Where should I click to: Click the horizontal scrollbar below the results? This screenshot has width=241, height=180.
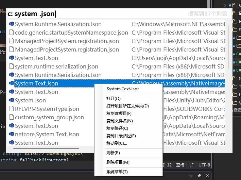(x=46, y=148)
